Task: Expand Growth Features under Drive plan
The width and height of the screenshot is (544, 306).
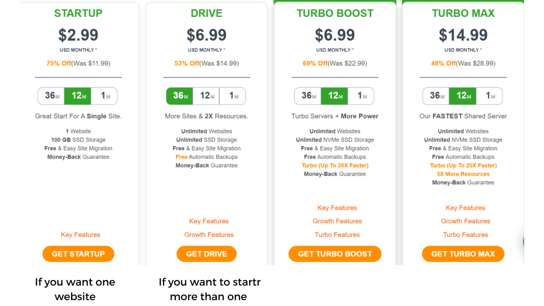Action: click(209, 235)
